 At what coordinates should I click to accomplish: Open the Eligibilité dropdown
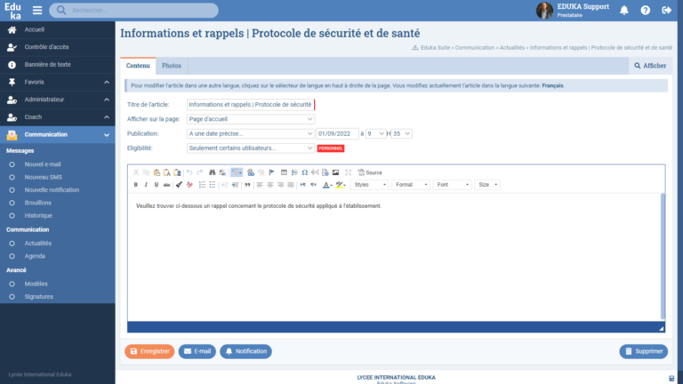tap(251, 148)
